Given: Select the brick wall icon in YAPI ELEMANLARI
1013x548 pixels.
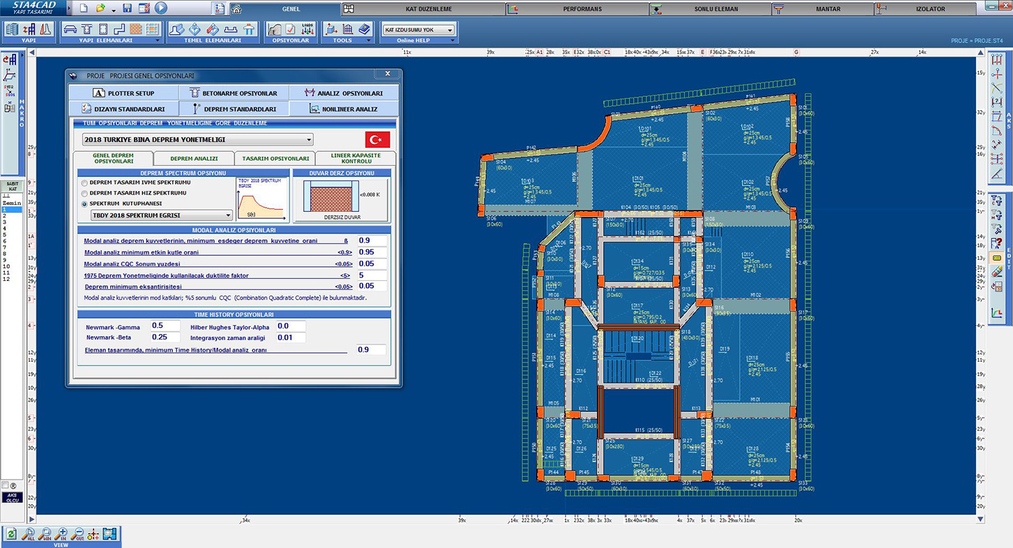Looking at the screenshot, I should [x=136, y=29].
